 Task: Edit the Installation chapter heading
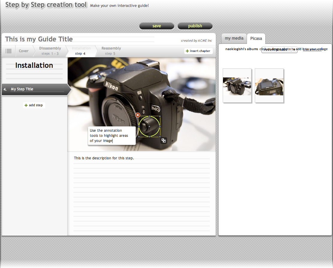tap(34, 65)
